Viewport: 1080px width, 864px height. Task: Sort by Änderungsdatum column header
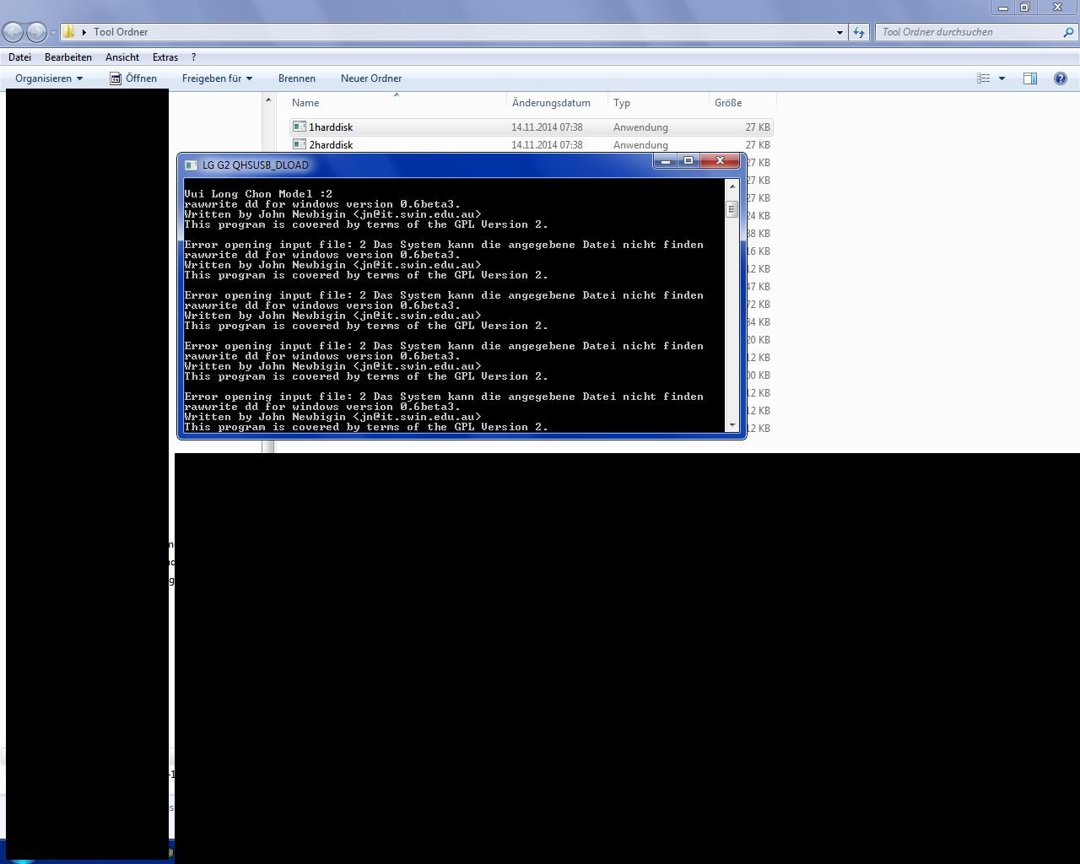557,103
